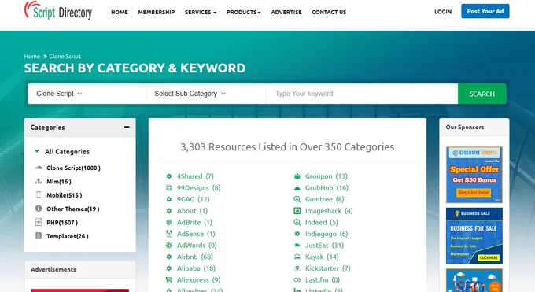Open the Business For Sale banner
This screenshot has width=535, height=292.
(474, 236)
